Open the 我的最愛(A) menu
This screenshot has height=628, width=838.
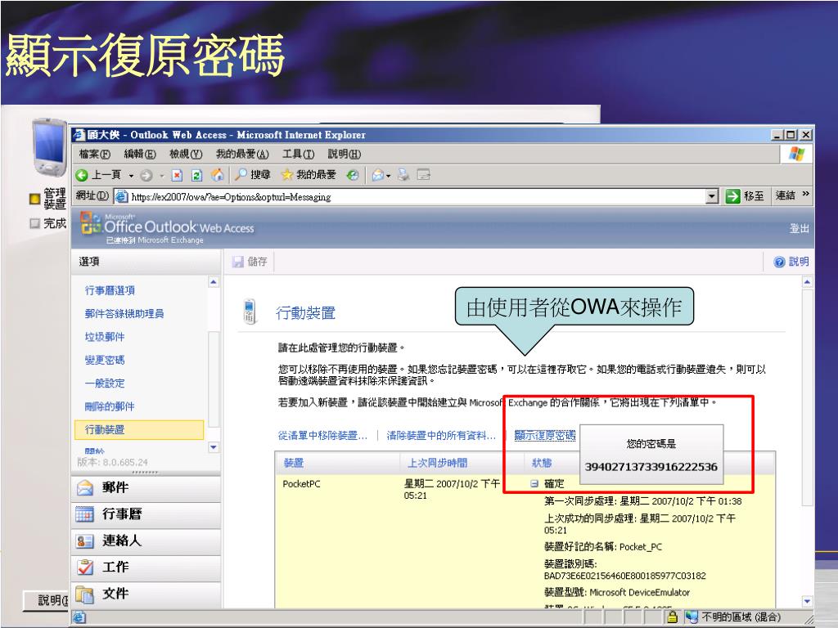click(242, 155)
